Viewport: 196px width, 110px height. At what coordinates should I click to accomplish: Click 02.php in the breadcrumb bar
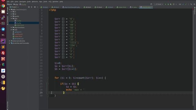[23, 4]
